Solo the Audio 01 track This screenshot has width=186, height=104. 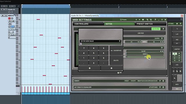pos(6,10)
